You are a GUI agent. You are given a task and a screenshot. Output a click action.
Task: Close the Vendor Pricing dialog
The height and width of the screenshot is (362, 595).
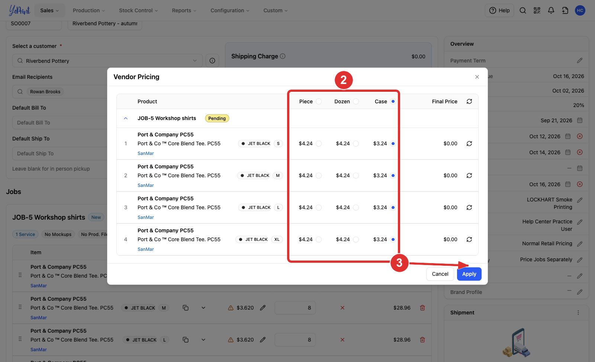point(477,77)
